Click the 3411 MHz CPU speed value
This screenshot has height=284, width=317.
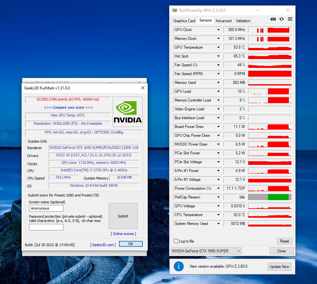(63, 177)
